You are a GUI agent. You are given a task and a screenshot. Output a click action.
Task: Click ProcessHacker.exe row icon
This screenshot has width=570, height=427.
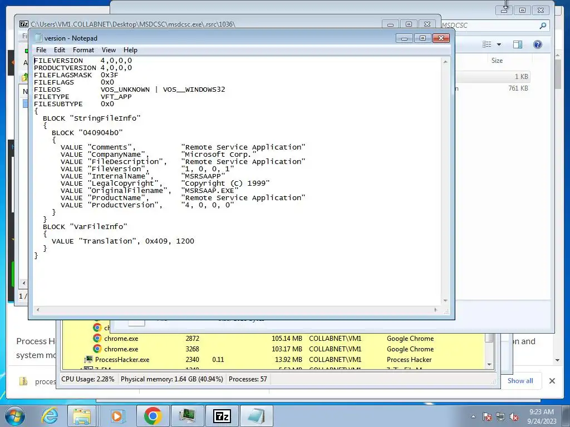[89, 360]
